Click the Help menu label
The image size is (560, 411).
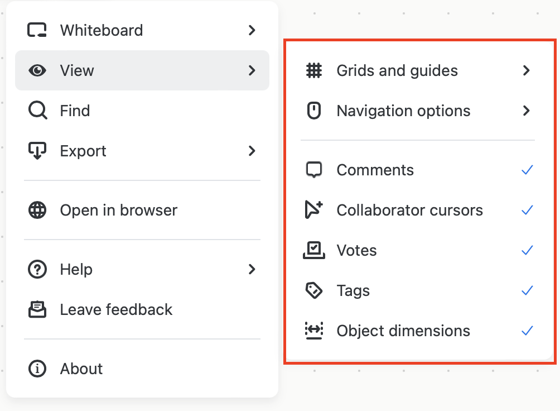[76, 269]
